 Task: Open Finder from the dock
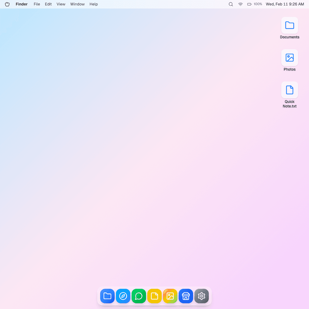point(107,296)
